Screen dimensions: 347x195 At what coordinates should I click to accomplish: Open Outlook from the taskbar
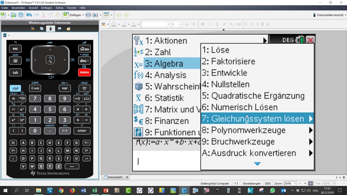pos(284,191)
